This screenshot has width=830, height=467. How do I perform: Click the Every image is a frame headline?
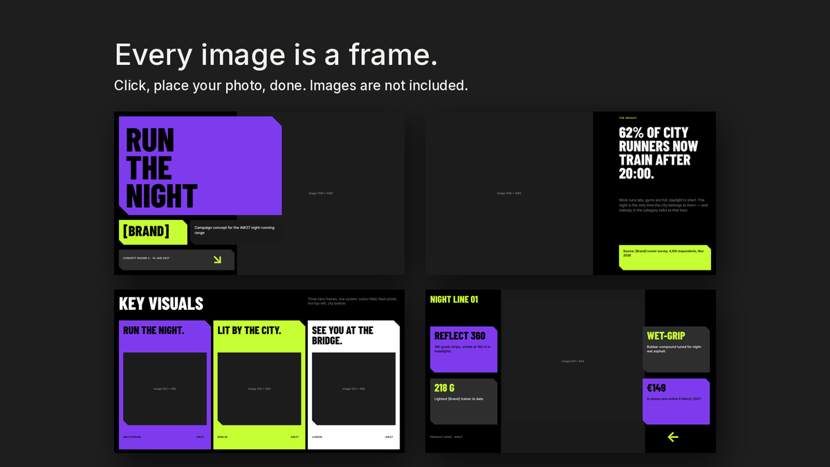(x=276, y=55)
